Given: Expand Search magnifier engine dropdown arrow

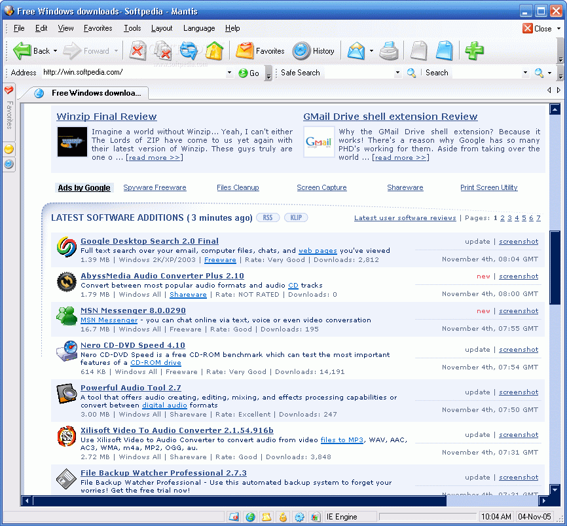Looking at the screenshot, I should click(549, 73).
